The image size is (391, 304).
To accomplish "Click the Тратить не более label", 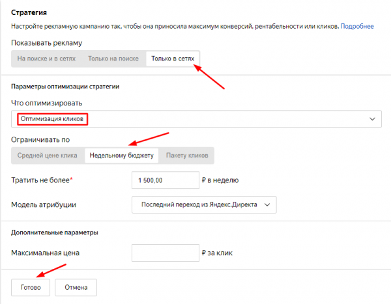I will 42,180.
